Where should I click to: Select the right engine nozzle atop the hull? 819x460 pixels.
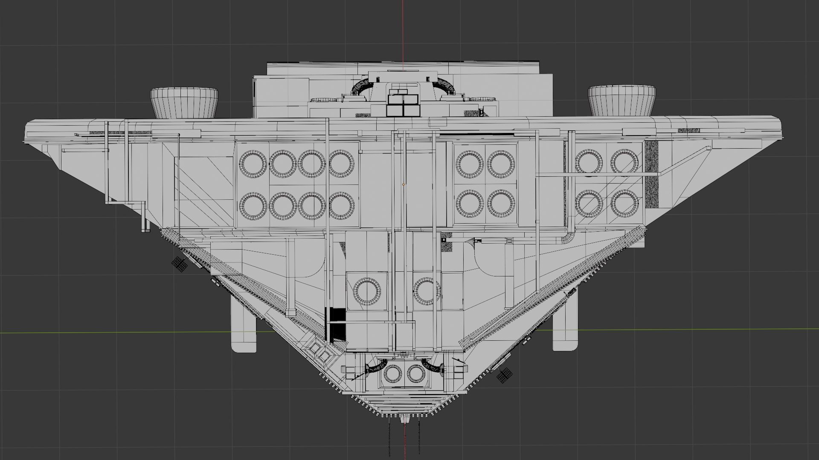click(x=622, y=101)
